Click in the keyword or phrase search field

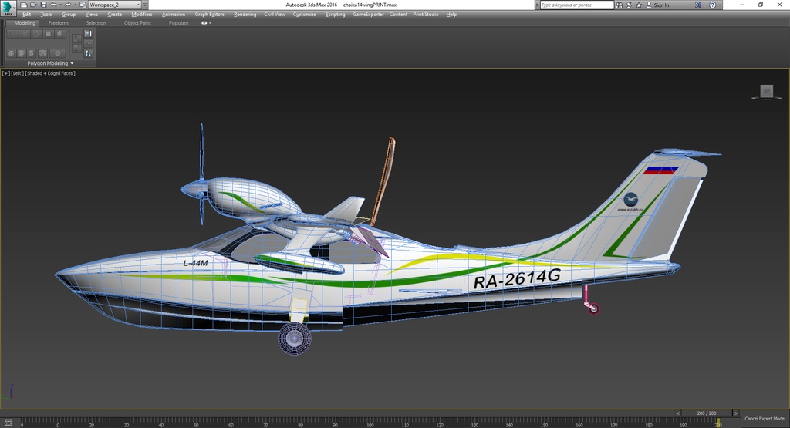(x=577, y=5)
